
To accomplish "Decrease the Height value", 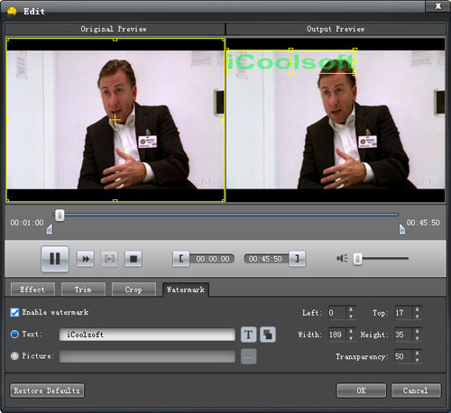I will click(417, 338).
